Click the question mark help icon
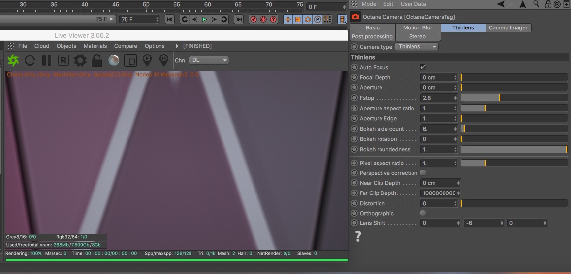Screen dimensions: 571x274 click(x=358, y=236)
